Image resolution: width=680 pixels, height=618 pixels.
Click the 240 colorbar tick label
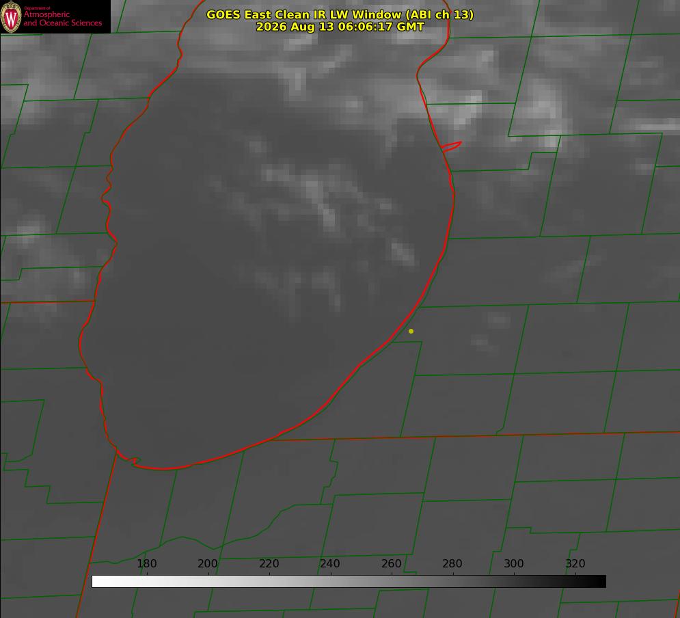(x=330, y=563)
